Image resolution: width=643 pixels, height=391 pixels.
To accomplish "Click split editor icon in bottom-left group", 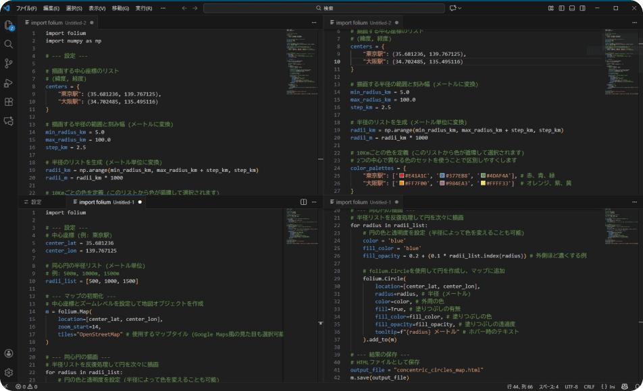I will click(303, 202).
